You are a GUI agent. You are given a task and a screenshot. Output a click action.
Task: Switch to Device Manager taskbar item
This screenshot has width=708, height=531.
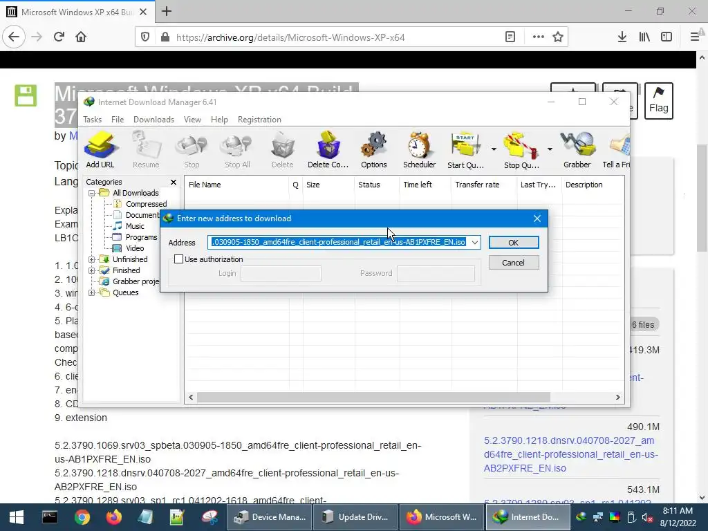[269, 517]
